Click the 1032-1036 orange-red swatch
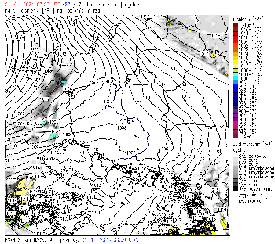275x244 pixels. (x=235, y=46)
